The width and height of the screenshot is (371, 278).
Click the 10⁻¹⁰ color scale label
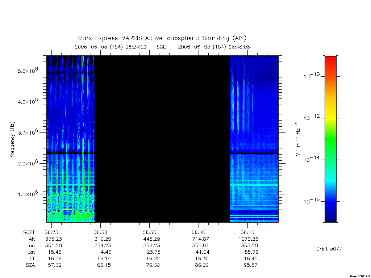click(x=311, y=76)
